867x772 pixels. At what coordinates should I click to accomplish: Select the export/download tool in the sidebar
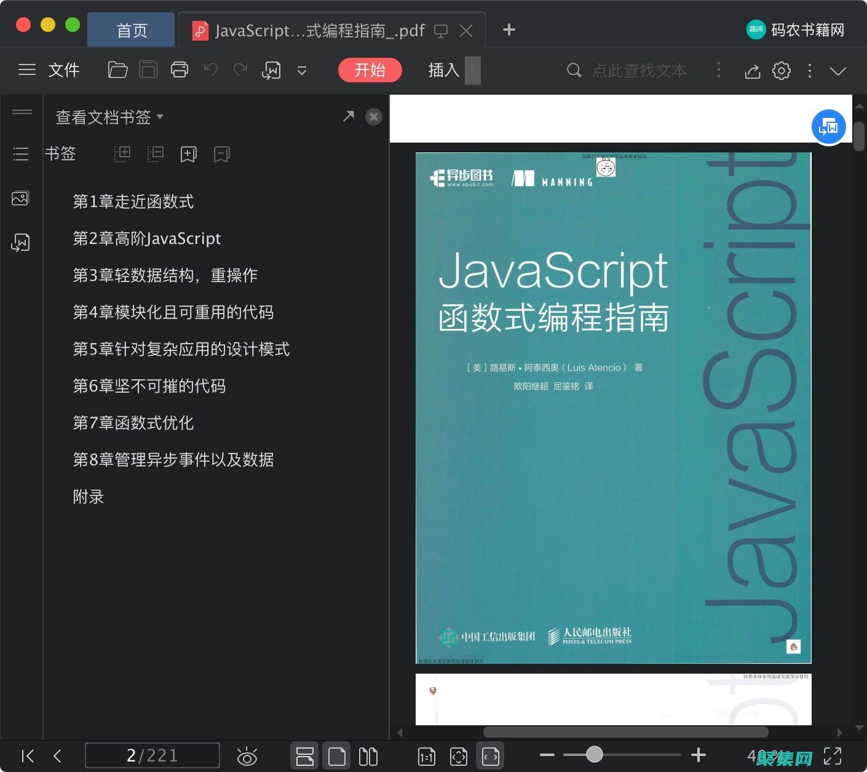[20, 242]
